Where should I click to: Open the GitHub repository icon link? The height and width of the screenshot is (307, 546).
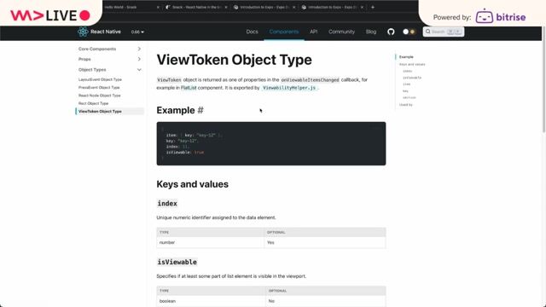[x=391, y=32]
